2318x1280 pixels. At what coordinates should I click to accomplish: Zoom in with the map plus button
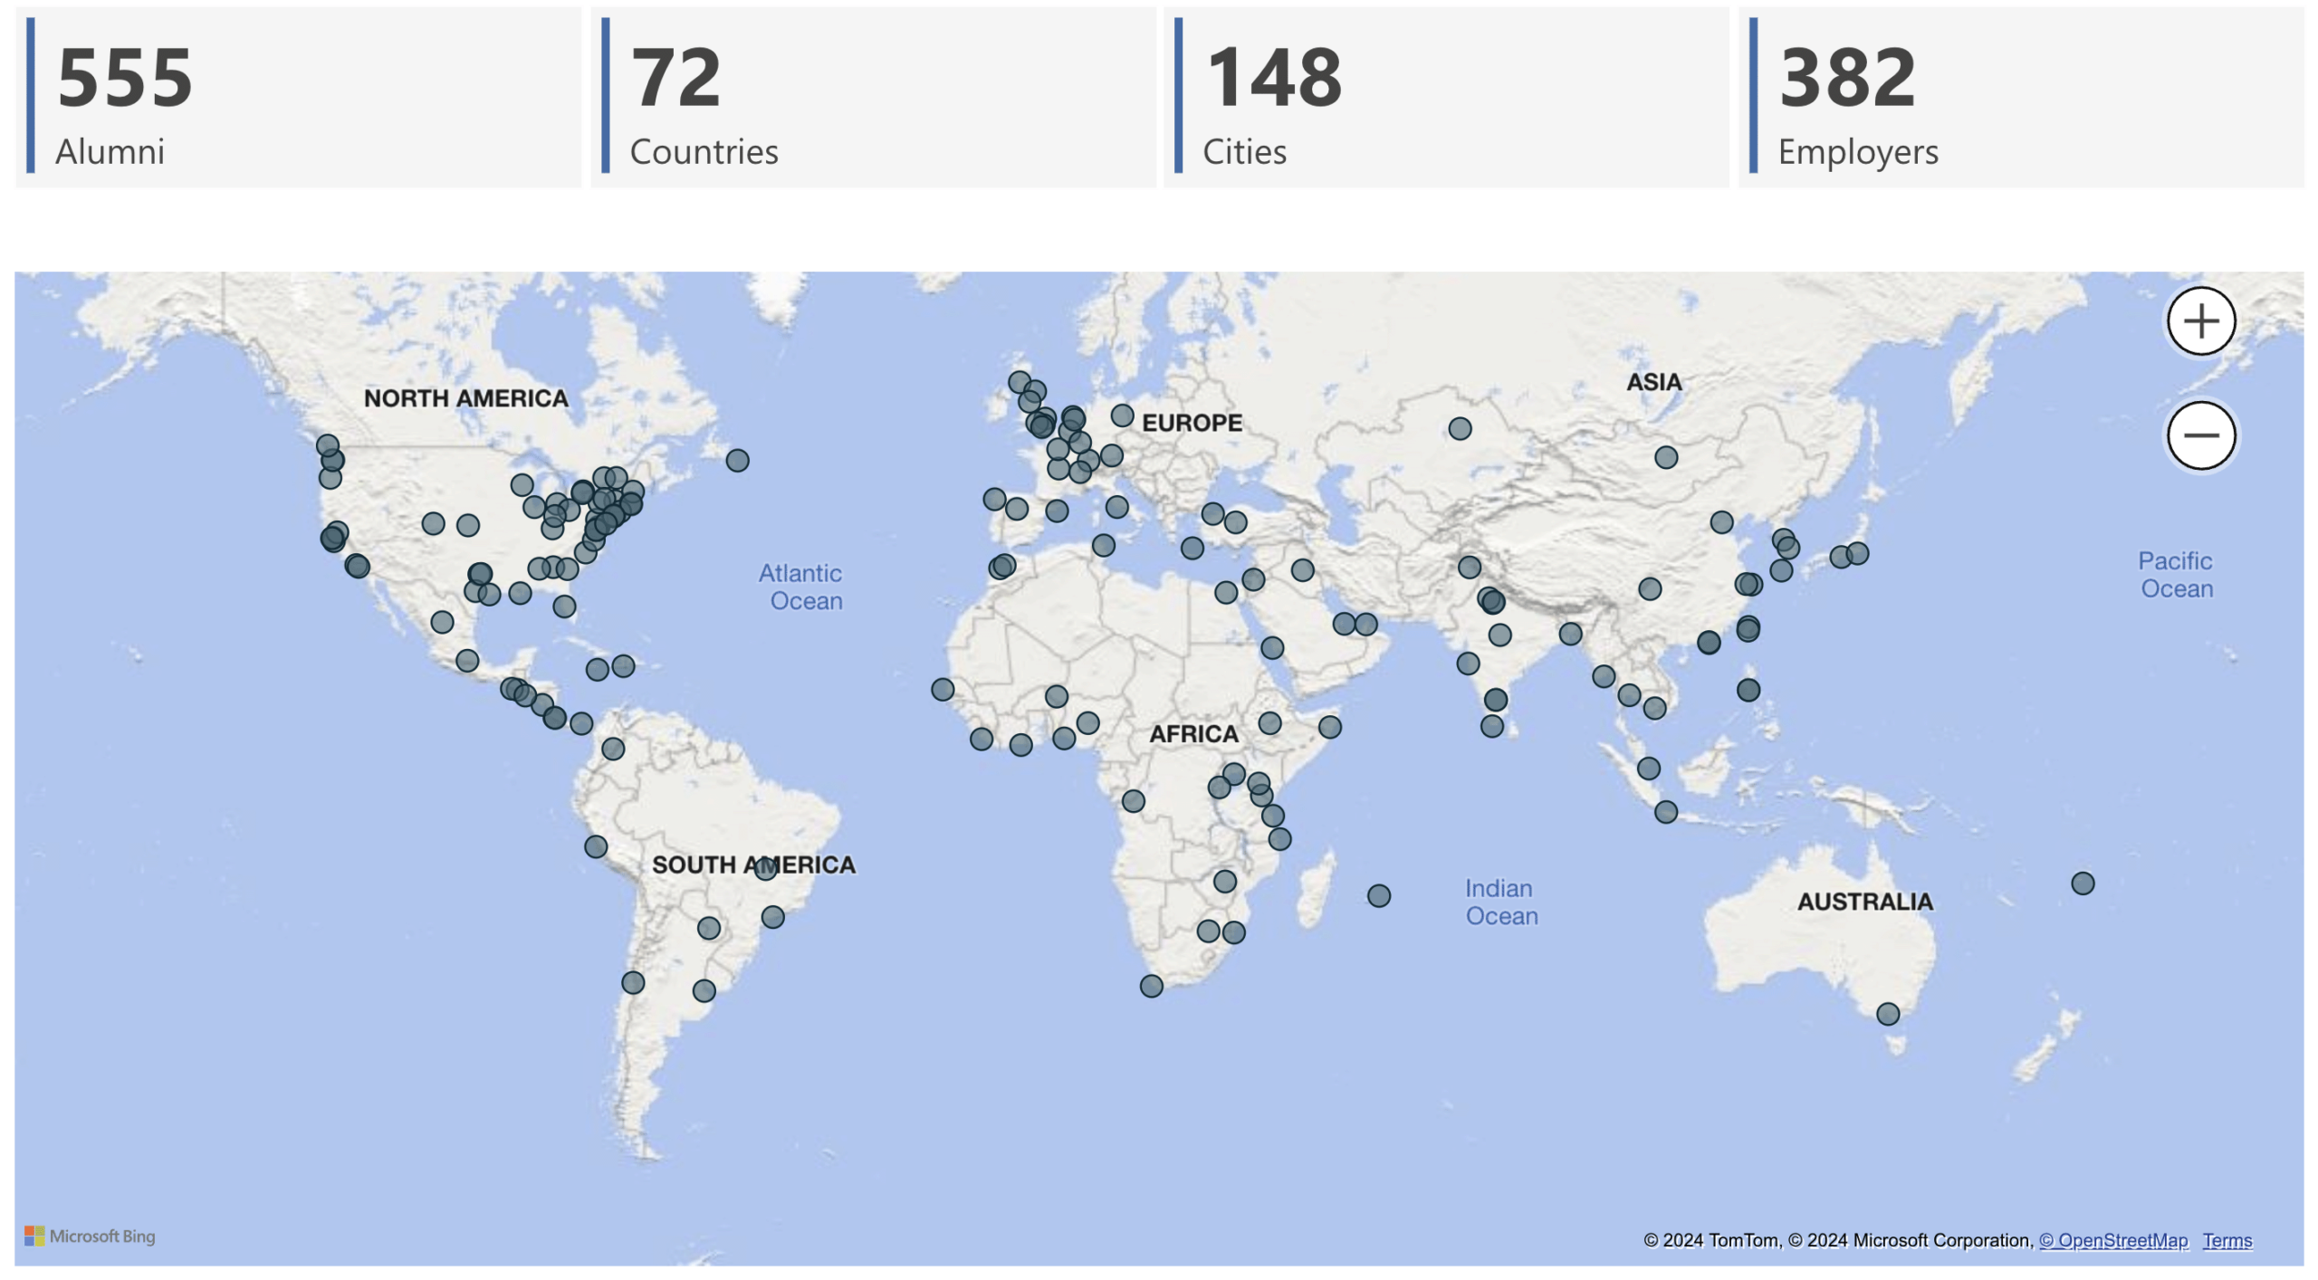[x=2200, y=321]
